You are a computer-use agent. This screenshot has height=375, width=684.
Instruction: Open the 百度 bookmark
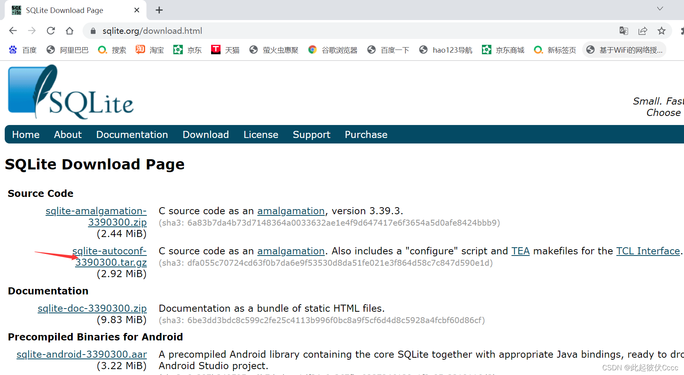[23, 50]
